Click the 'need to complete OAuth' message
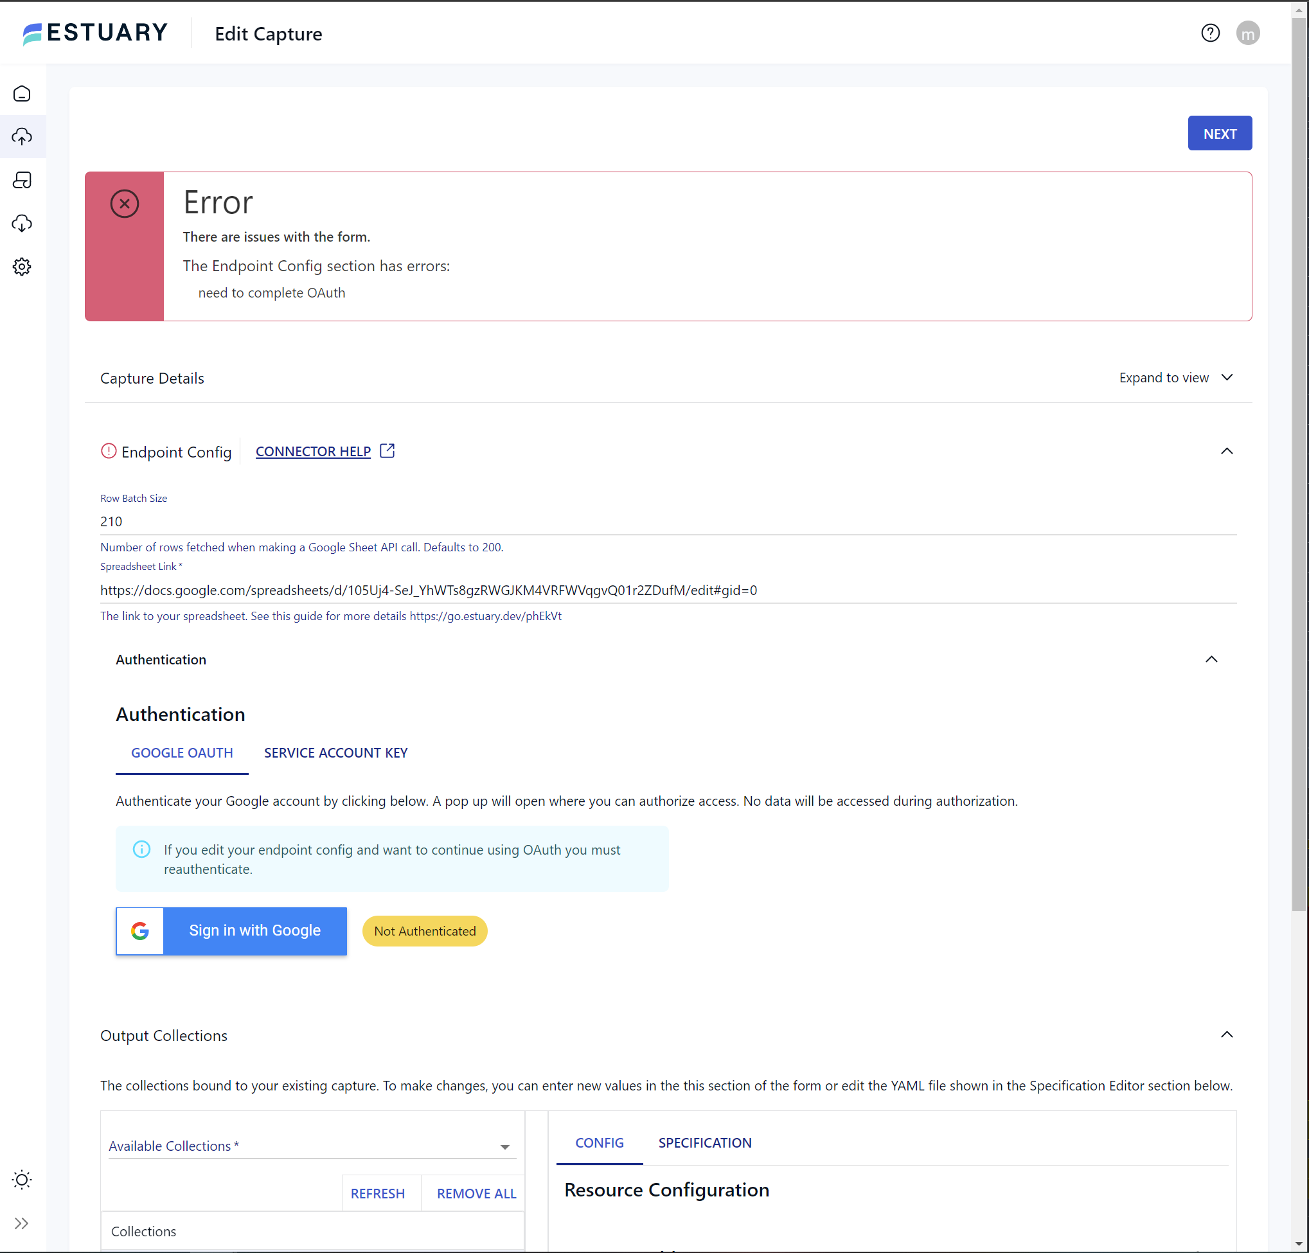Screen dimensions: 1309x1253 [272, 293]
